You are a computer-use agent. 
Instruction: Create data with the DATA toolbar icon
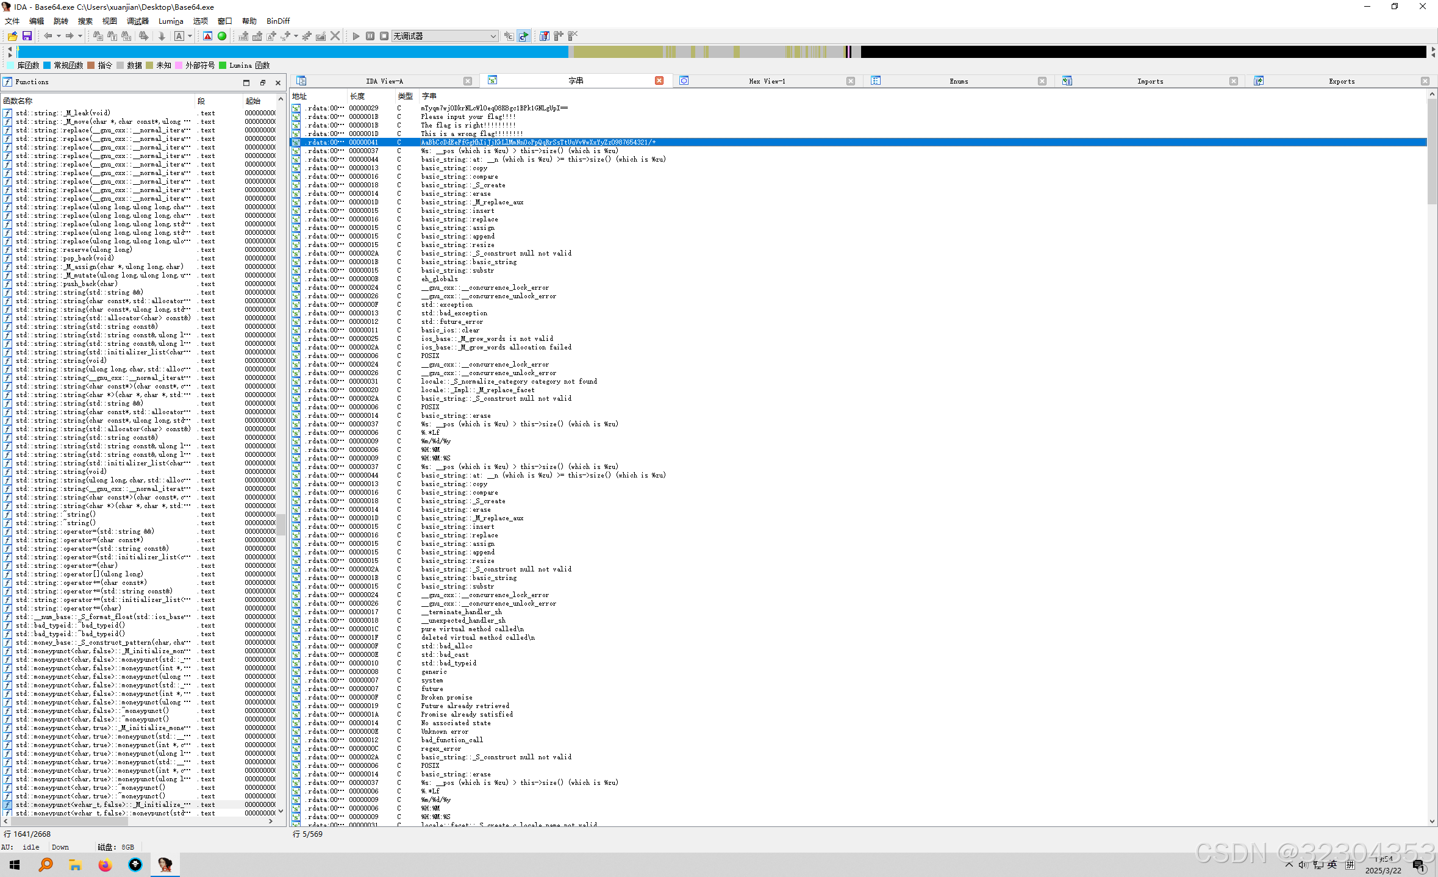click(258, 36)
